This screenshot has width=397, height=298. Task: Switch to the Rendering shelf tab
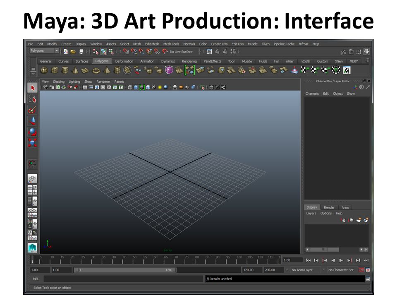tap(189, 61)
